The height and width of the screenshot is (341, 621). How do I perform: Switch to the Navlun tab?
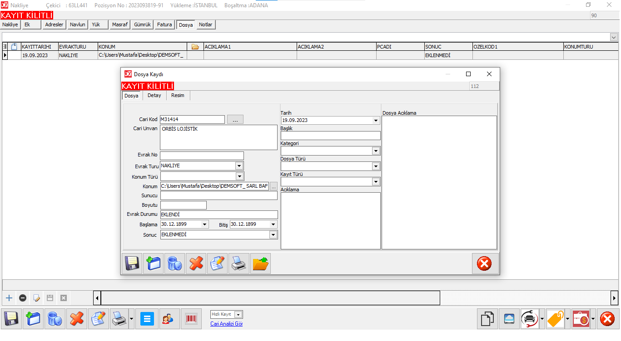[77, 25]
